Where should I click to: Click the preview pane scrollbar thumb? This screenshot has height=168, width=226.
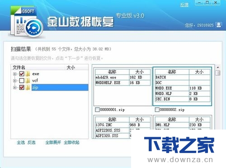pyautogui.click(x=218, y=73)
